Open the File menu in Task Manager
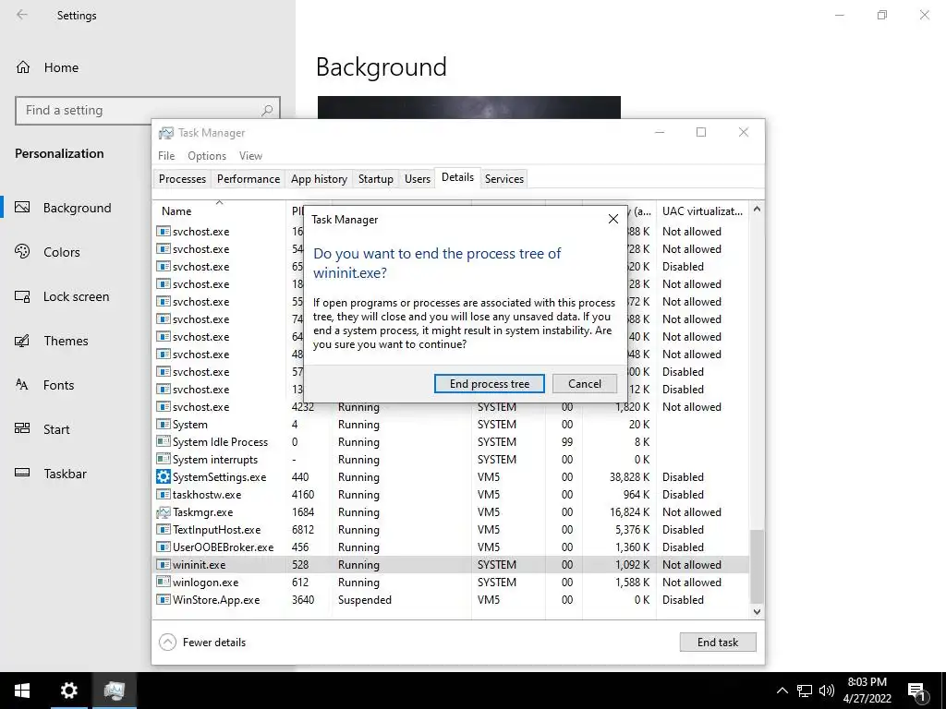The image size is (946, 709). tap(166, 155)
